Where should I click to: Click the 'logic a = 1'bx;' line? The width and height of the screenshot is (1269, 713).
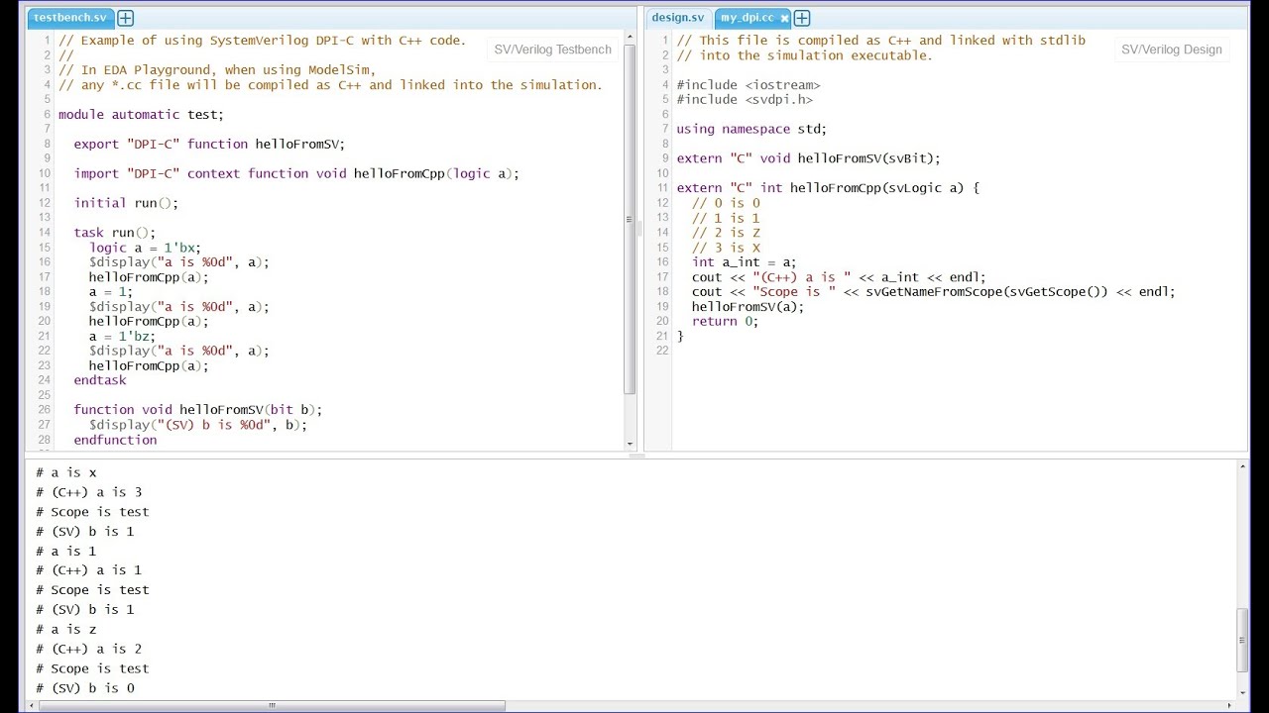(145, 248)
